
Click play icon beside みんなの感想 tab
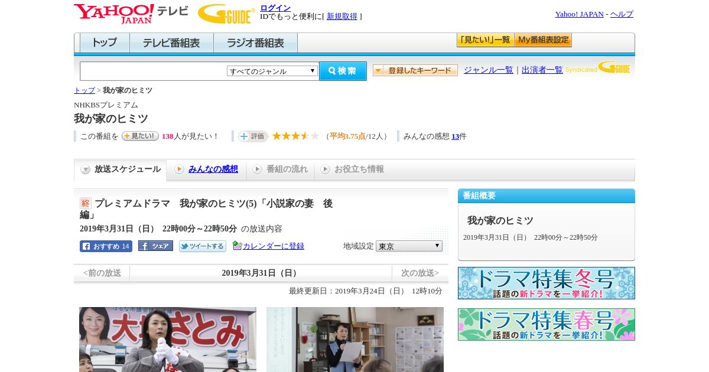pos(179,169)
